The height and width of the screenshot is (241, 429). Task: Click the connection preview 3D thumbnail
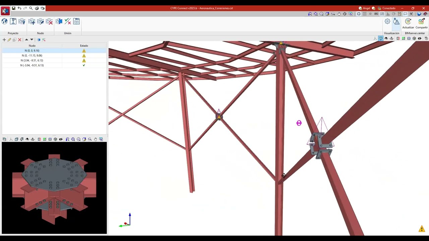pos(54,188)
